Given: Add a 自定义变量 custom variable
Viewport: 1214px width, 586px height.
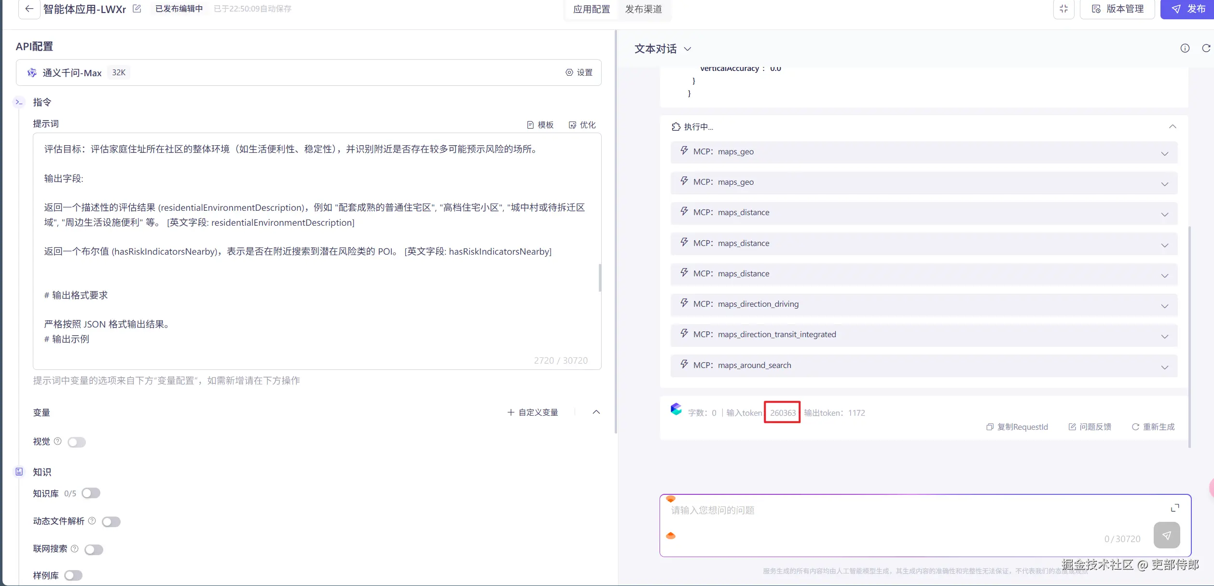Looking at the screenshot, I should [x=533, y=412].
